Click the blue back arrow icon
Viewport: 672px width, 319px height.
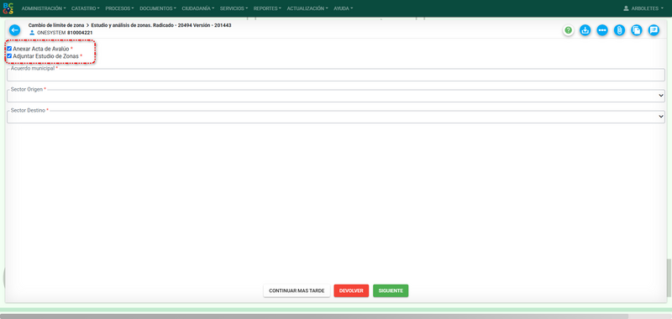coord(14,30)
